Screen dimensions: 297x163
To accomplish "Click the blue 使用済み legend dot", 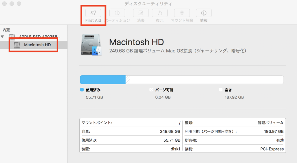I will tap(82, 90).
